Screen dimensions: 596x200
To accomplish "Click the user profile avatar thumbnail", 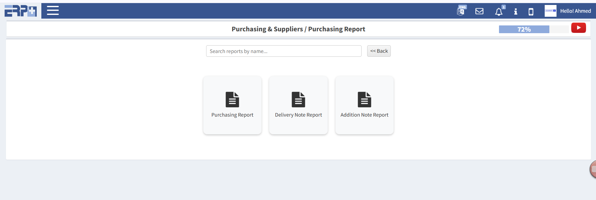I will 550,11.
